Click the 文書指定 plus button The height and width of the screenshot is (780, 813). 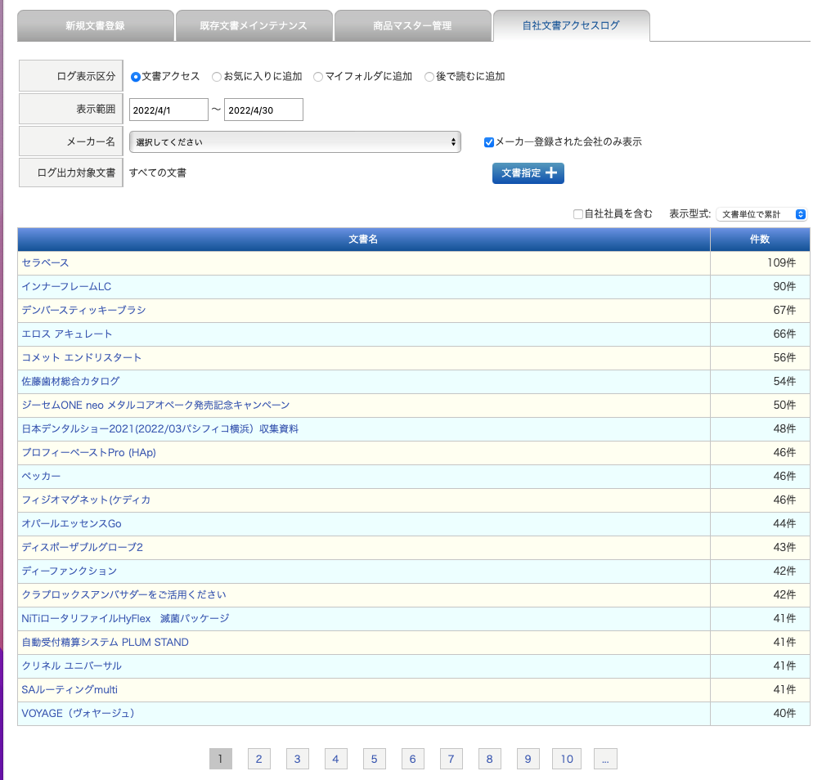coord(528,173)
